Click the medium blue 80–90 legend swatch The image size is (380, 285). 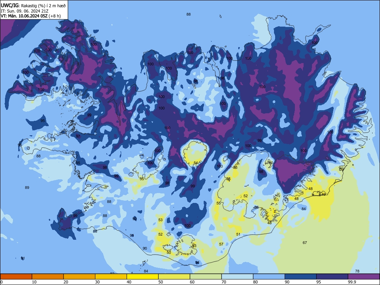pos(269,277)
